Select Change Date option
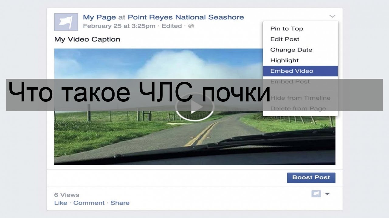389x218 pixels. point(300,50)
